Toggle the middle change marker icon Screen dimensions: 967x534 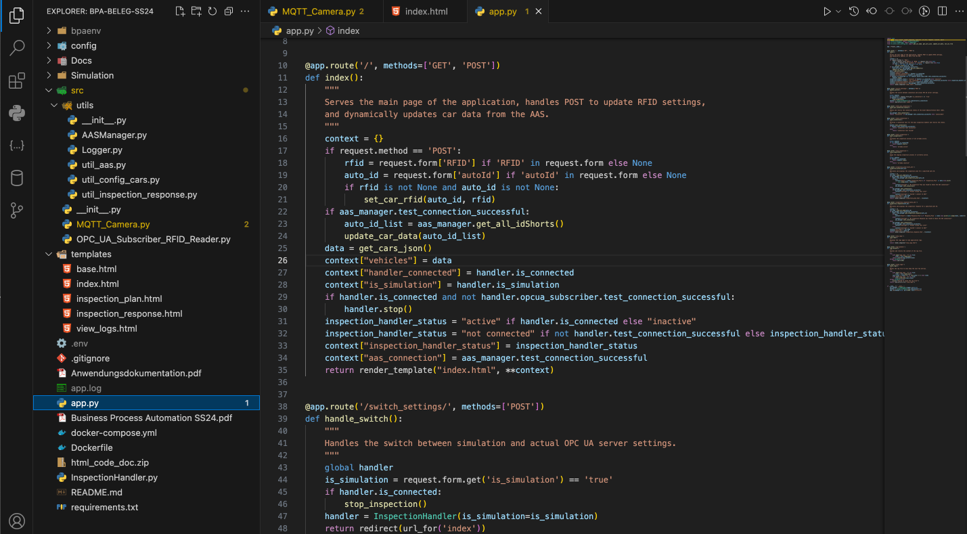click(889, 12)
